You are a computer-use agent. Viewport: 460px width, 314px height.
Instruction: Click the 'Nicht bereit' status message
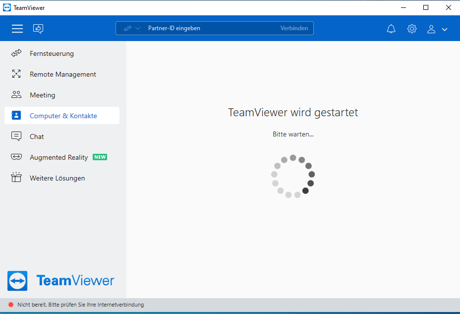point(81,305)
